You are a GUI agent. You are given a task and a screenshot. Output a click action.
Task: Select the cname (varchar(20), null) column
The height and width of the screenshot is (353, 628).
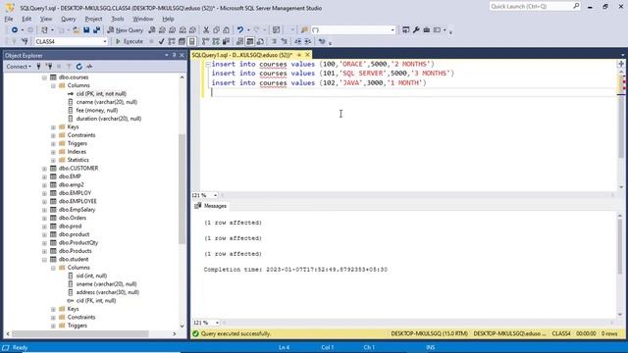[107, 102]
